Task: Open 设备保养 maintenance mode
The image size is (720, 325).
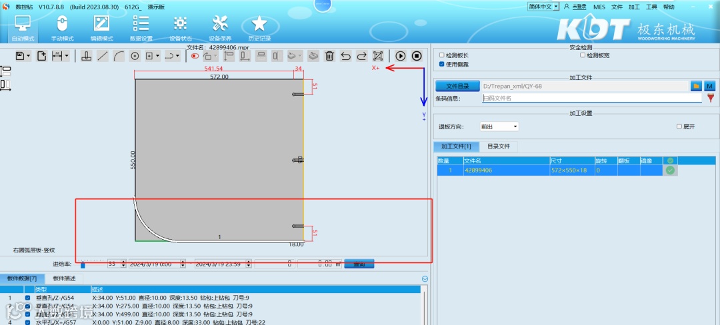Action: click(221, 27)
